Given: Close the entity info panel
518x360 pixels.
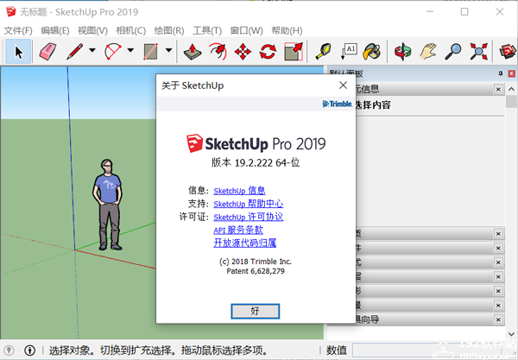Looking at the screenshot, I should [x=498, y=89].
